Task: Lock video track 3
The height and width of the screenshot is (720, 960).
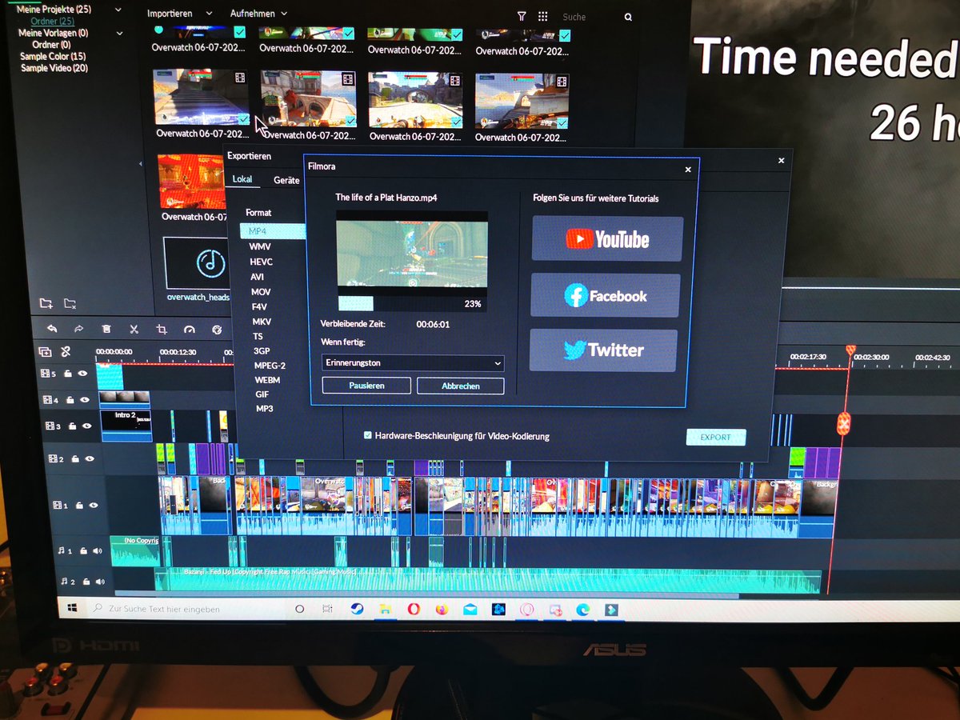Action: tap(73, 426)
